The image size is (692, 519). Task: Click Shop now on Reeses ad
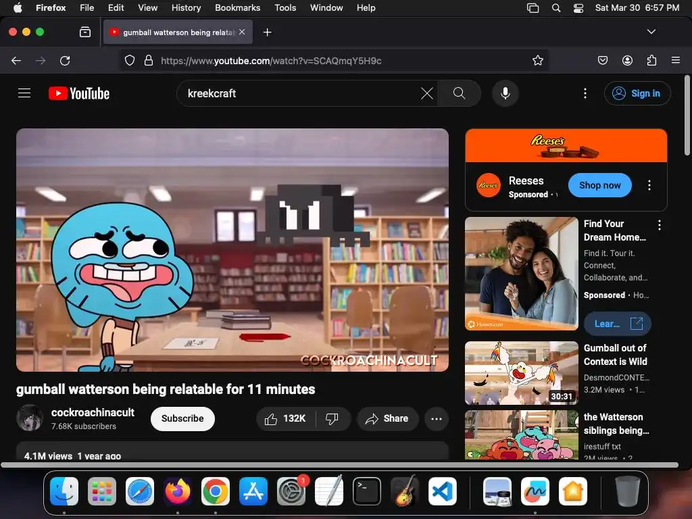(x=600, y=185)
